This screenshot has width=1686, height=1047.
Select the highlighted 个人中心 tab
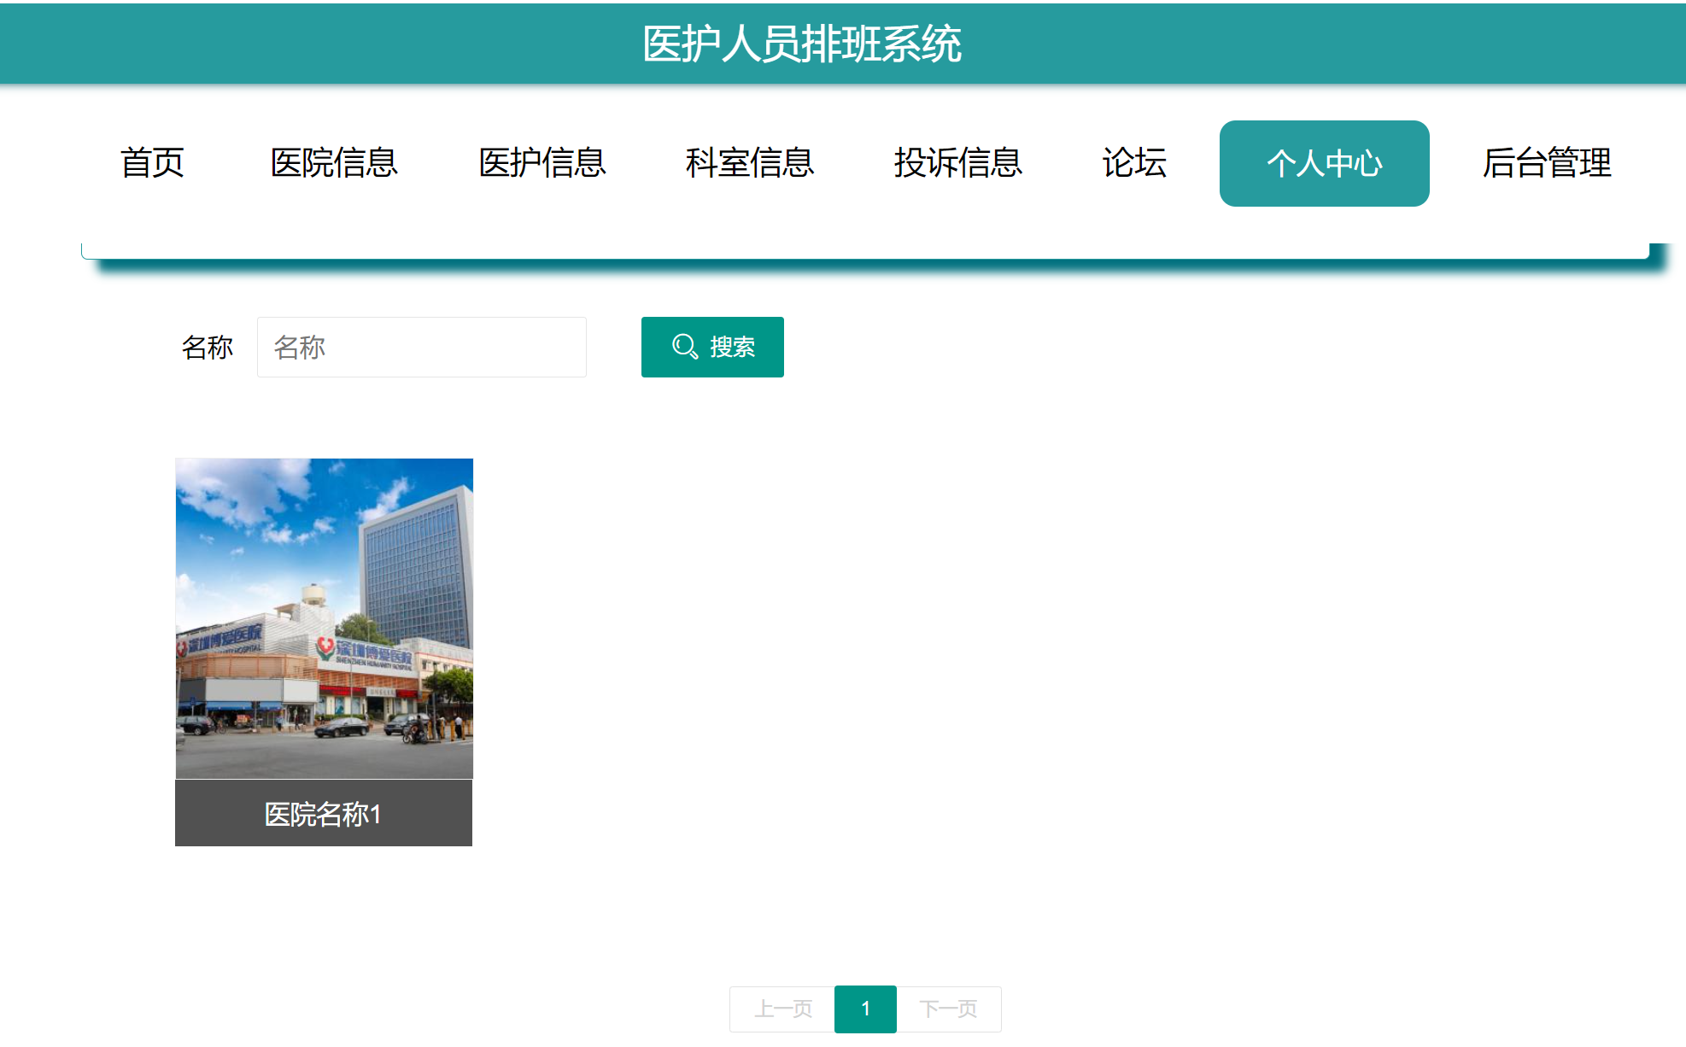pos(1324,163)
